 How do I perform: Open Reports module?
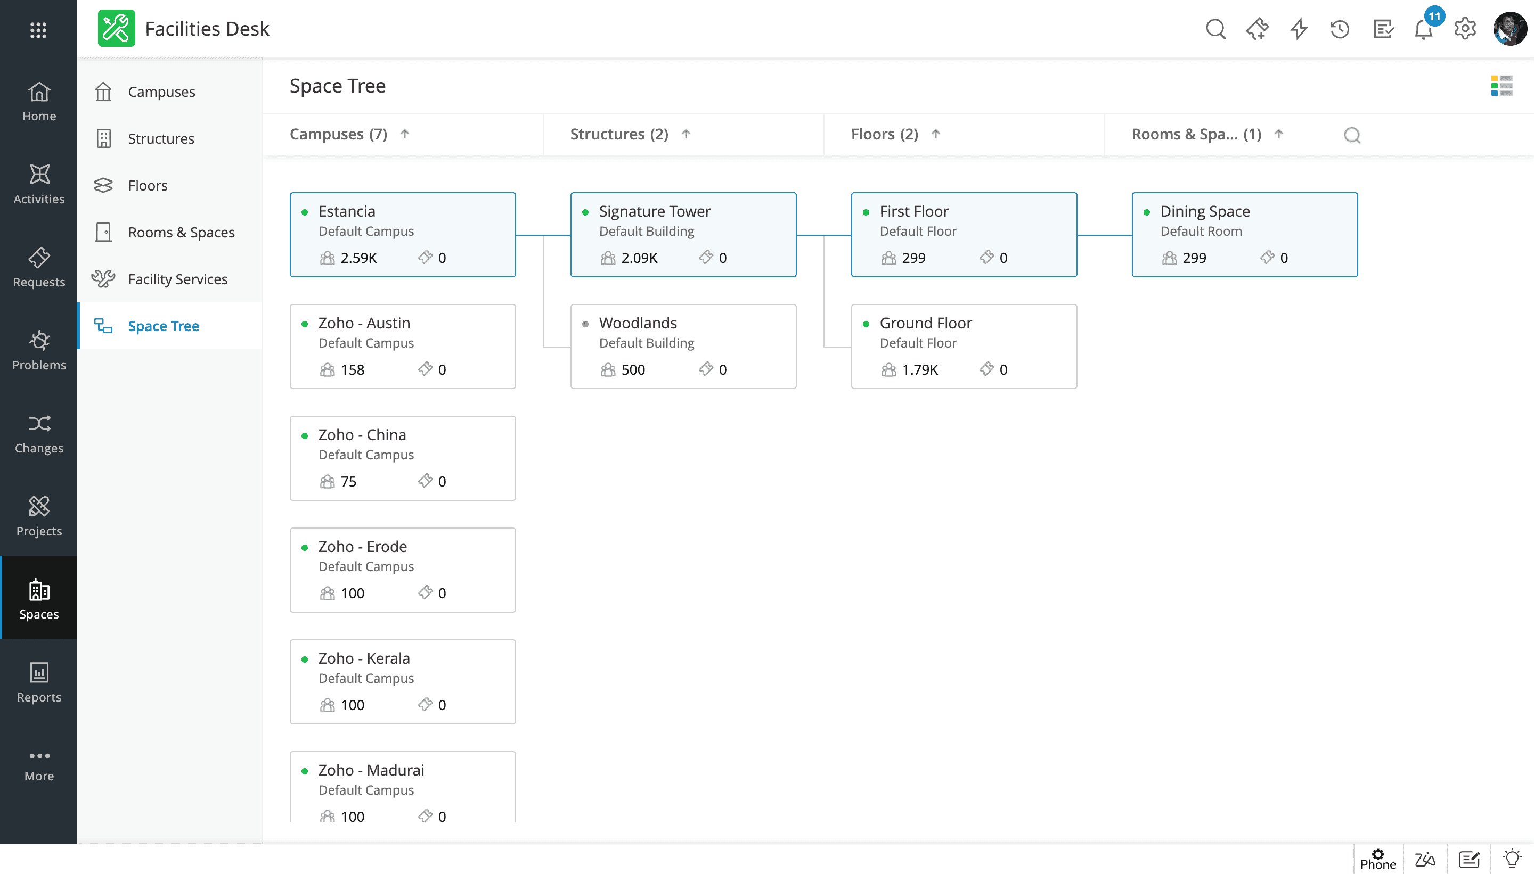38,682
